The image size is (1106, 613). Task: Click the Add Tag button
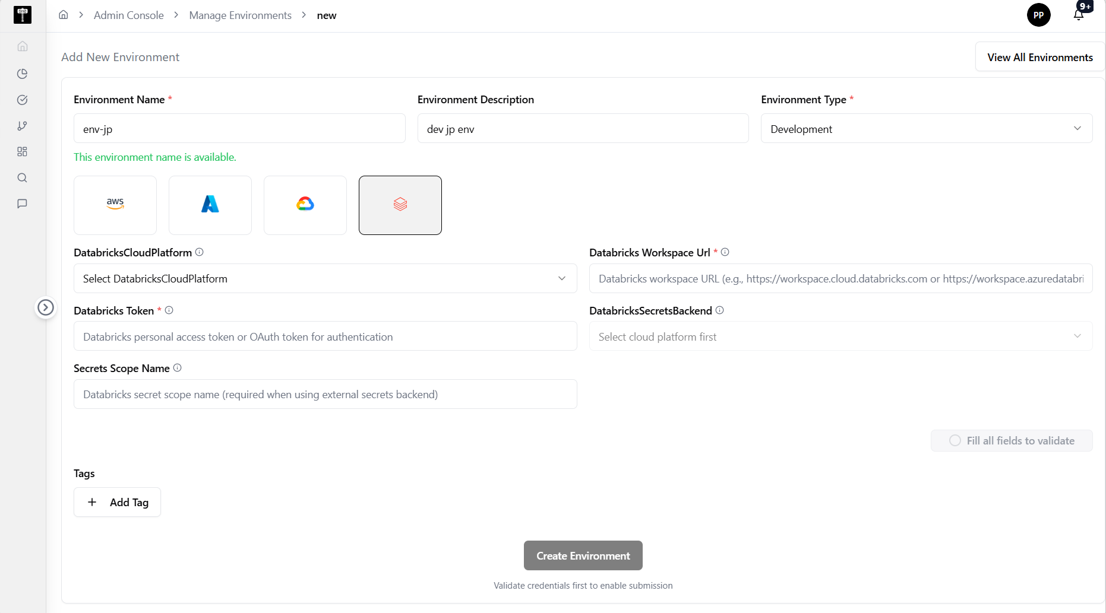(117, 502)
